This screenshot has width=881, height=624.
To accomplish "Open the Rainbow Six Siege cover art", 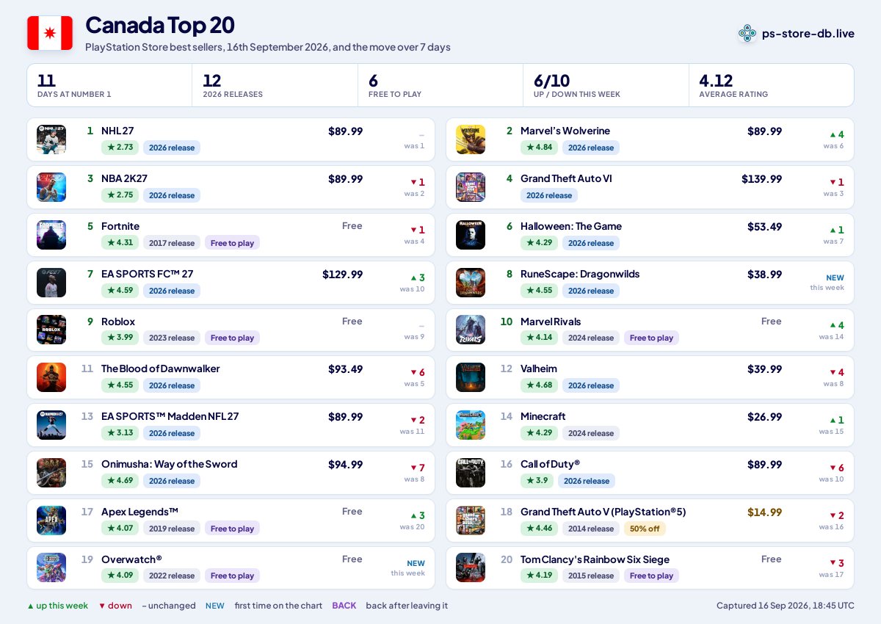I will pyautogui.click(x=471, y=567).
